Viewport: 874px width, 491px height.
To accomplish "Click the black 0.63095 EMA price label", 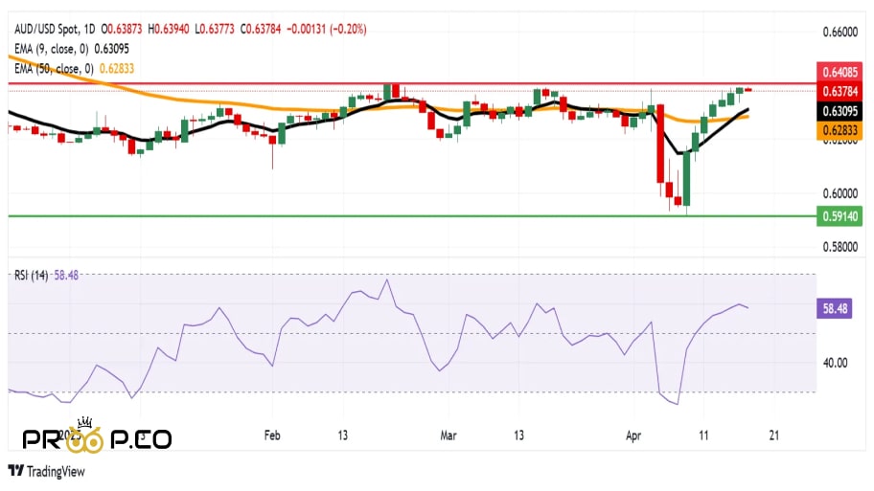I will tap(839, 111).
